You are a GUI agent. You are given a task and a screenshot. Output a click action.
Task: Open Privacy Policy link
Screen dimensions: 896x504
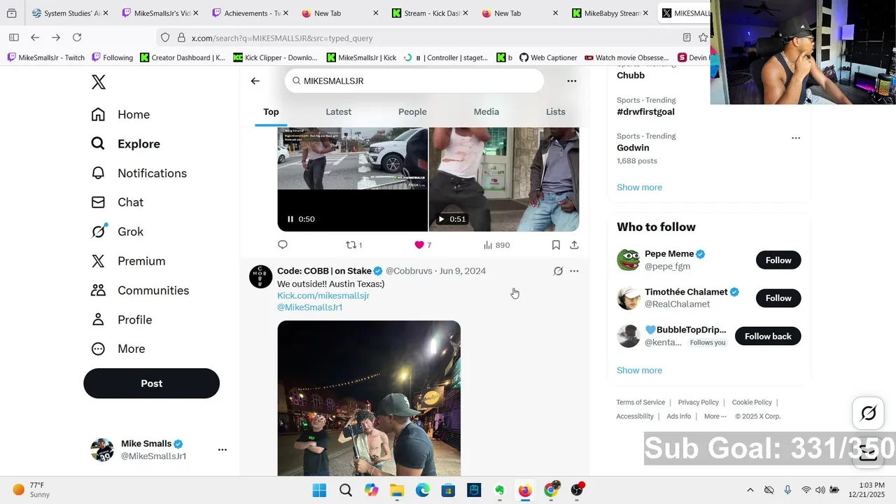(x=698, y=402)
